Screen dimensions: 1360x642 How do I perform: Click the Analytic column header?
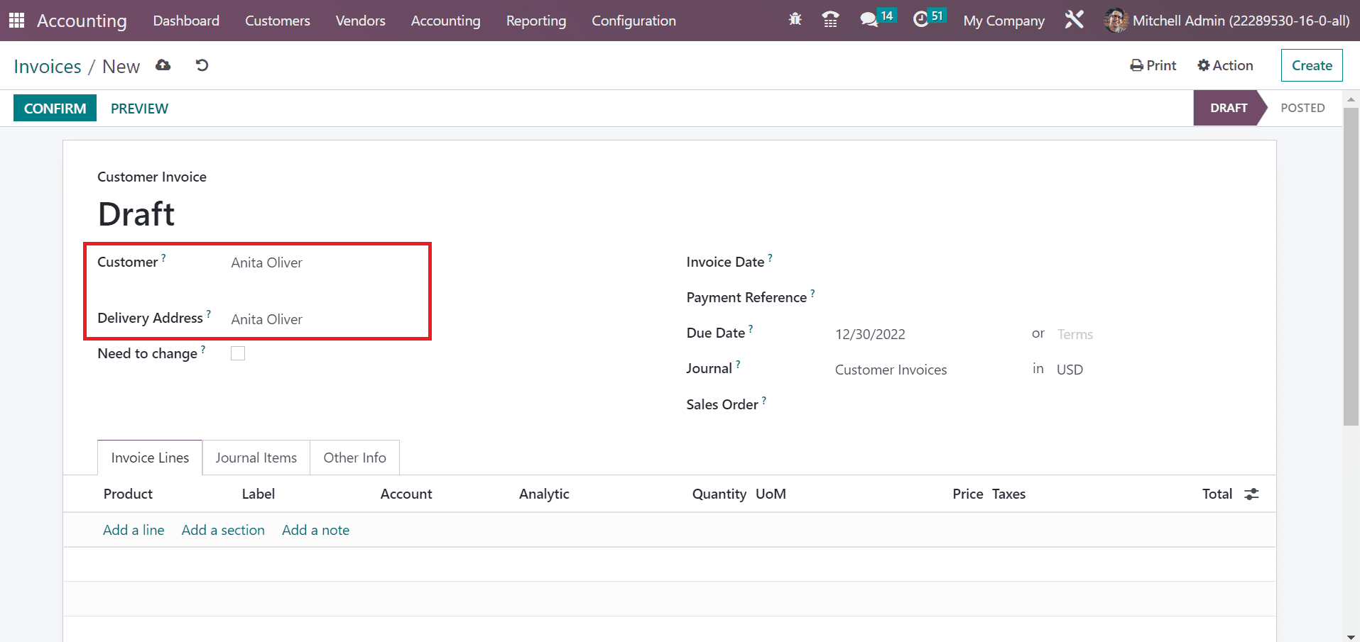point(544,494)
